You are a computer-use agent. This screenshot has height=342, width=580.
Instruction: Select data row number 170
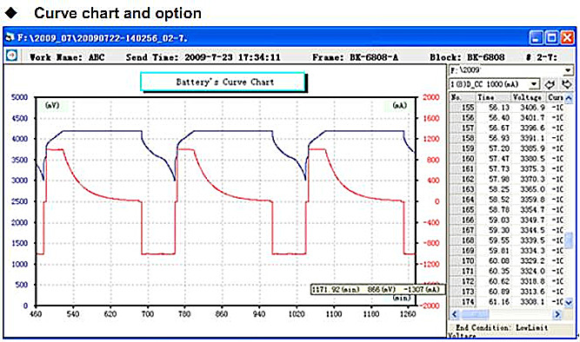click(x=507, y=260)
